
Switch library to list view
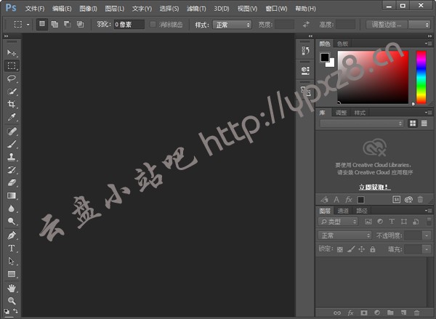pyautogui.click(x=424, y=124)
